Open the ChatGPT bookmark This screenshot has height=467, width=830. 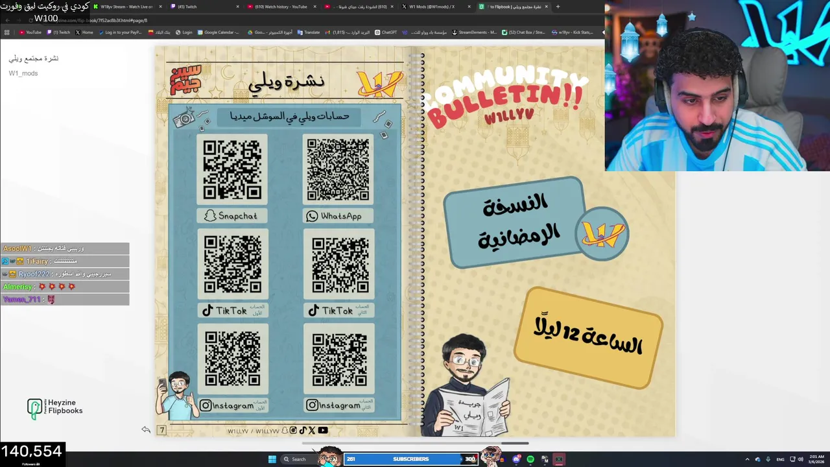pos(386,32)
